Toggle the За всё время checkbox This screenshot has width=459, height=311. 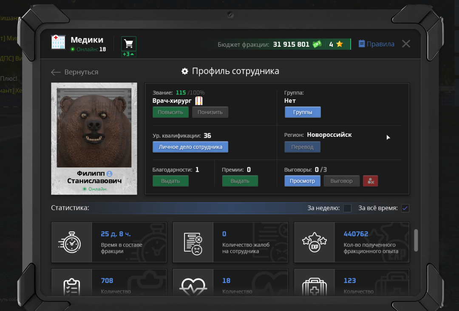[x=405, y=208]
